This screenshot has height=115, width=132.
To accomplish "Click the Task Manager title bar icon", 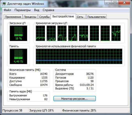I will click(x=4, y=4).
